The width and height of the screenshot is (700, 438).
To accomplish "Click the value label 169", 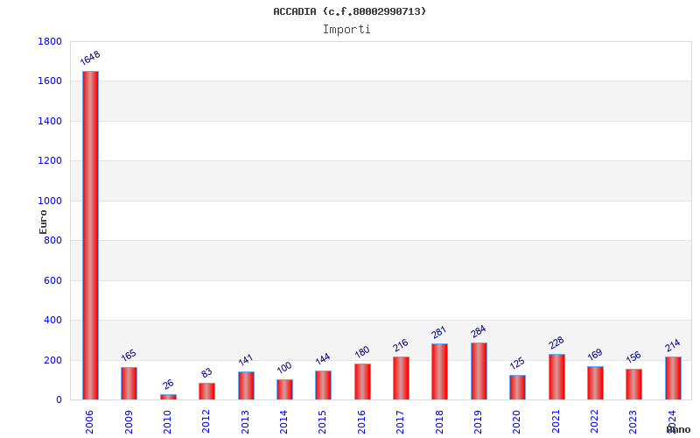I will 595,355.
